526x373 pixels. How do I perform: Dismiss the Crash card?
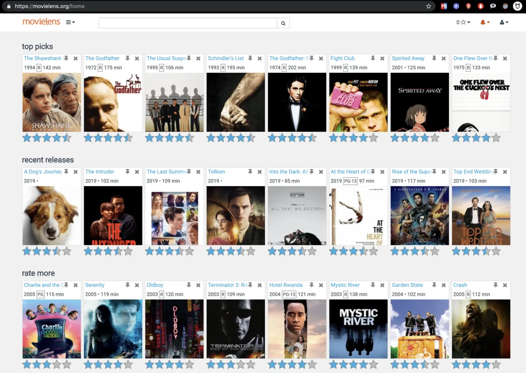coord(505,285)
